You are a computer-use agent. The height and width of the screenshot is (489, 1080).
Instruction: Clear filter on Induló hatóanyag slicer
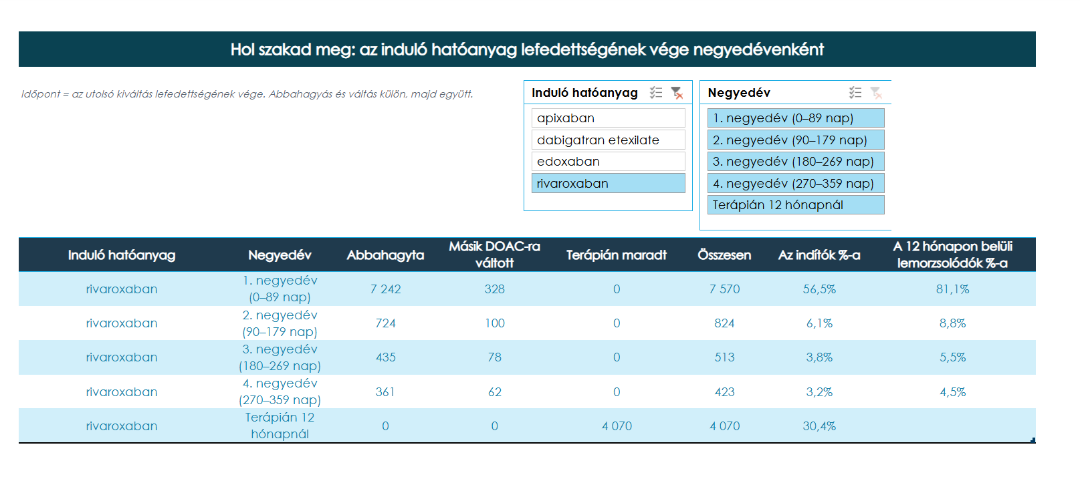[x=677, y=93]
